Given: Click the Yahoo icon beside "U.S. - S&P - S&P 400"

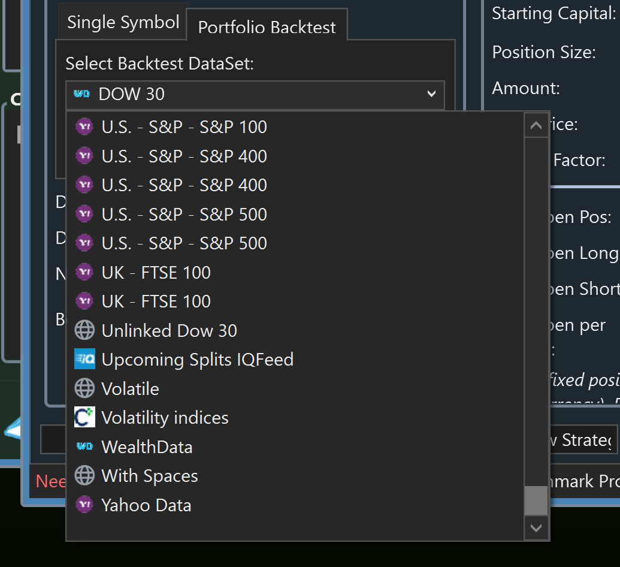Looking at the screenshot, I should point(84,156).
